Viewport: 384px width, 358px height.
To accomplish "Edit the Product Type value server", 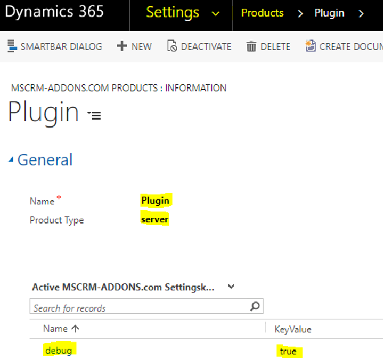I will tap(155, 219).
